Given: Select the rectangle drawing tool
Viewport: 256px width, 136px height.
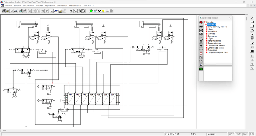Looking at the screenshot, I should point(252,22).
